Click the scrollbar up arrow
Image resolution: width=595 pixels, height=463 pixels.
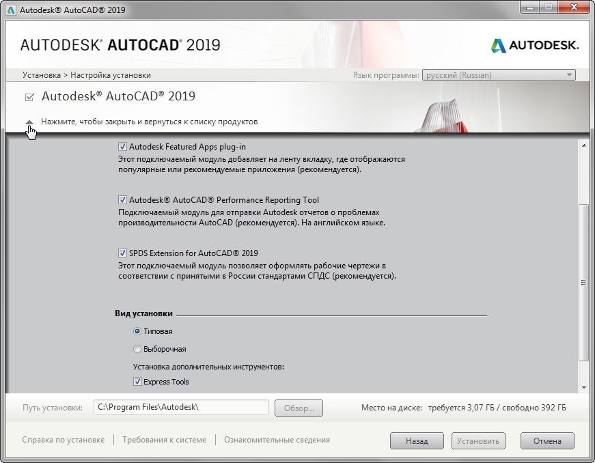(x=583, y=145)
